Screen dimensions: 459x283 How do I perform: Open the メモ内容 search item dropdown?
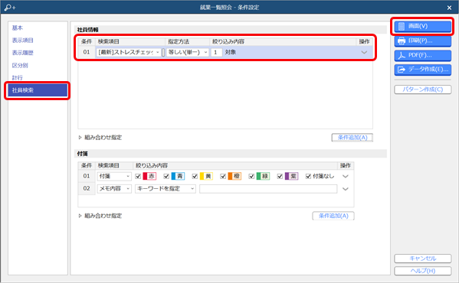pos(114,189)
